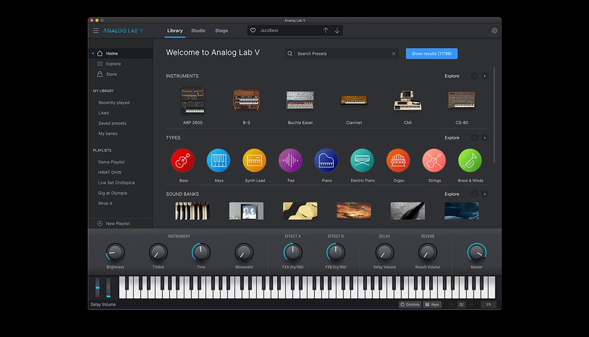Like the JazzBass preset with the heart
The image size is (589, 337).
point(253,31)
